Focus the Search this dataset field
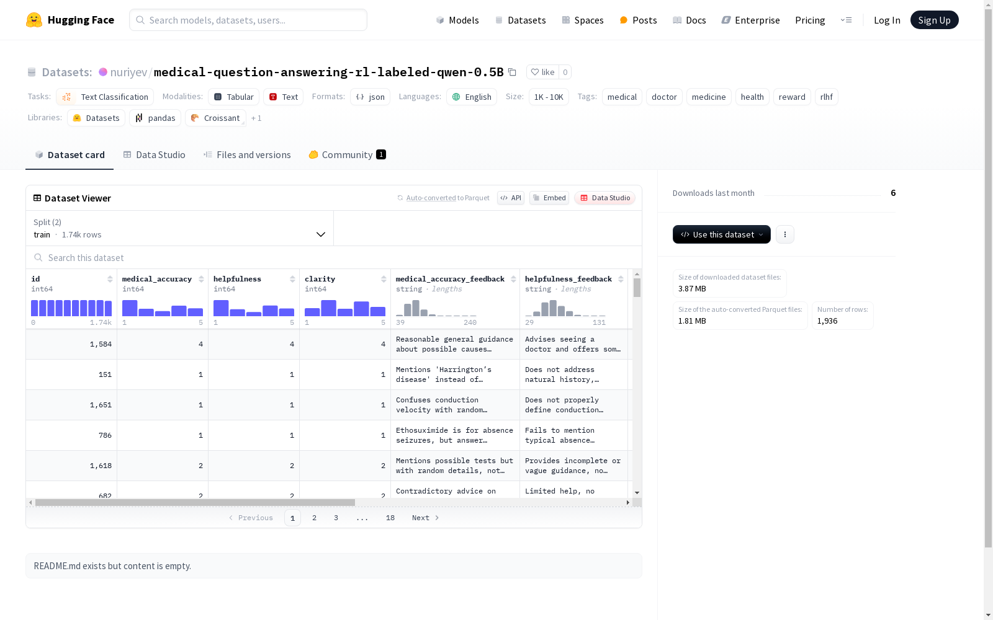 [x=334, y=257]
